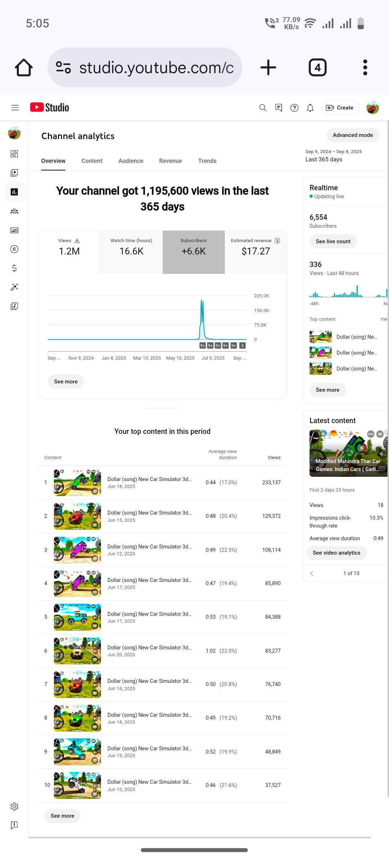Open the hamburger navigation menu

(x=15, y=108)
